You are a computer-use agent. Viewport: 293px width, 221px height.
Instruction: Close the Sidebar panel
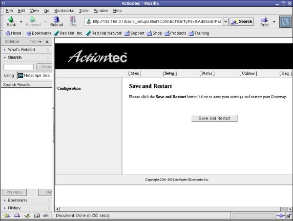tap(47, 41)
